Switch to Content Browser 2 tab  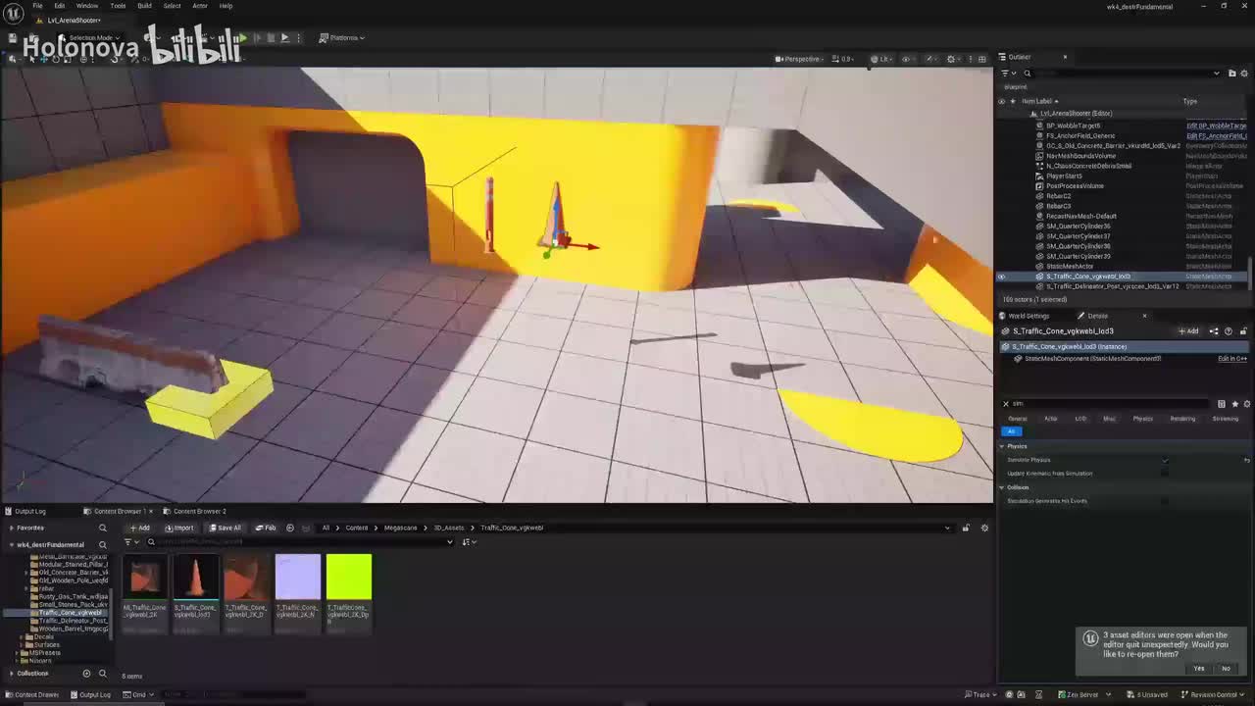pos(195,511)
